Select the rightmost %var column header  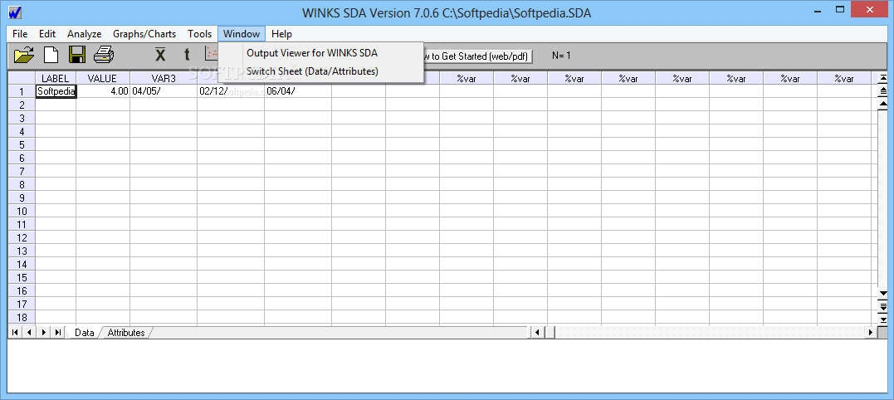(844, 79)
